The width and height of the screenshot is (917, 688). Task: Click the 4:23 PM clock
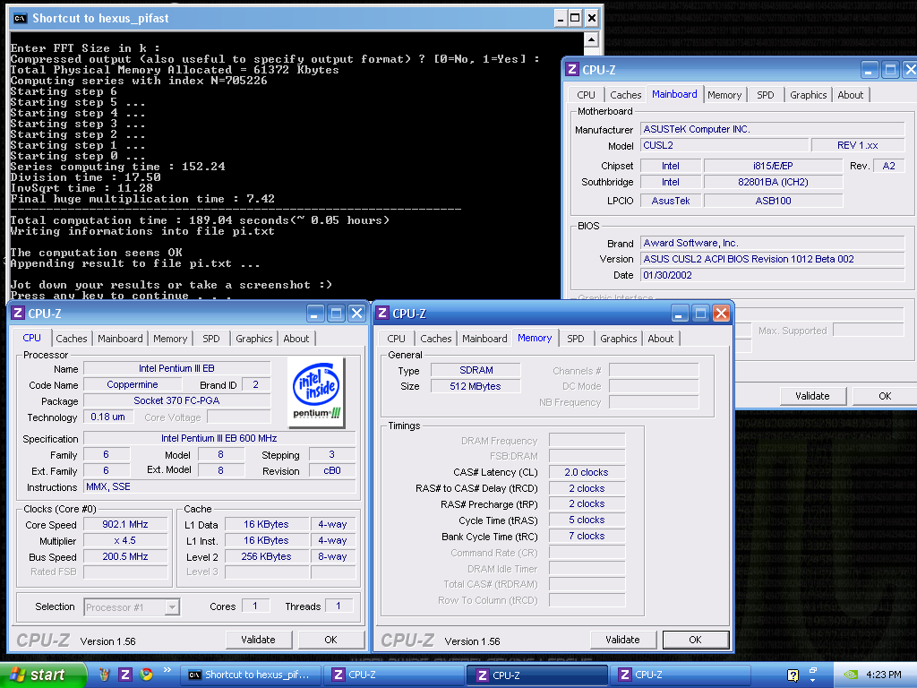[883, 675]
